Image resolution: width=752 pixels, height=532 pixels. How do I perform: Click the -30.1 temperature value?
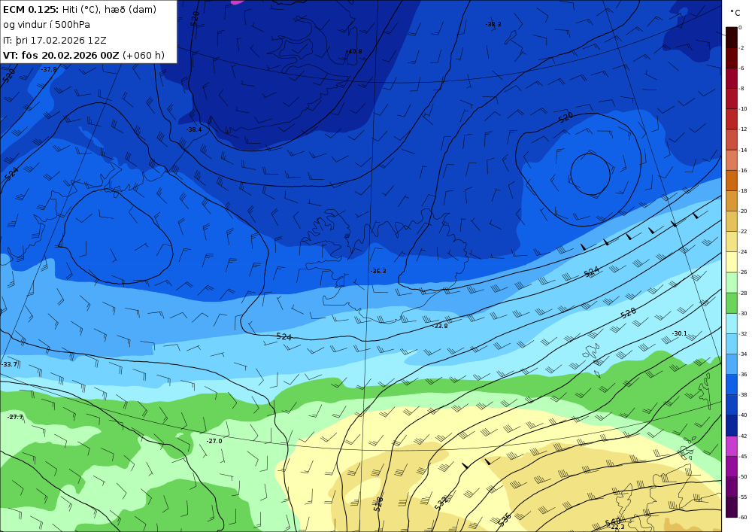(679, 333)
